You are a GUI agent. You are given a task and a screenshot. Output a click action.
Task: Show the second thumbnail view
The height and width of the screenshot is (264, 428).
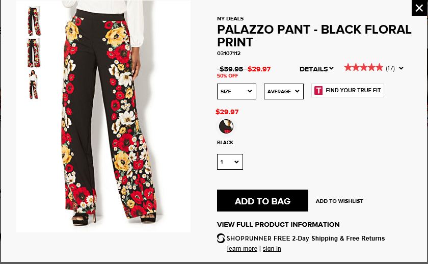(x=34, y=52)
